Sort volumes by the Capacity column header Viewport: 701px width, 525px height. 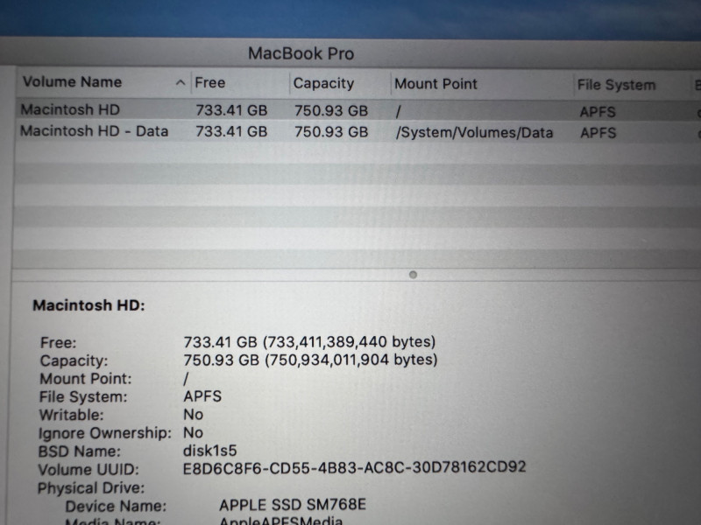pos(323,84)
